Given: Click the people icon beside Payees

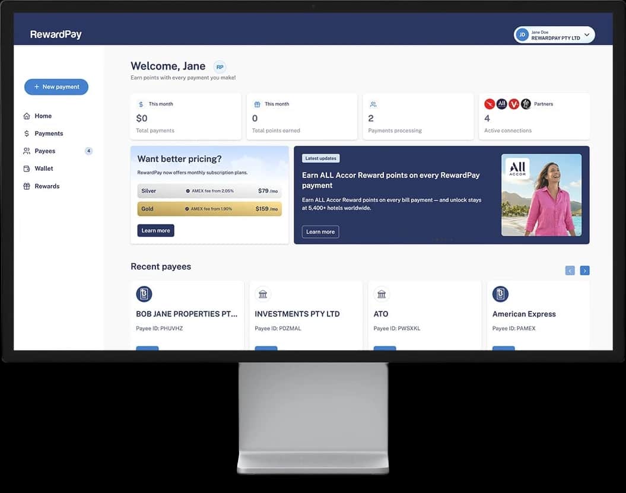Looking at the screenshot, I should [x=27, y=151].
